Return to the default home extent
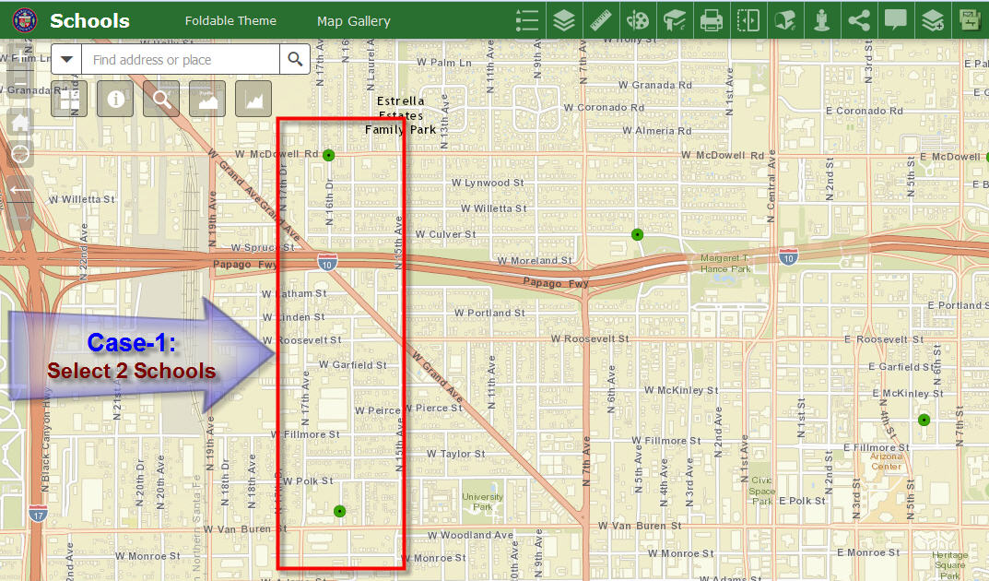 coord(20,122)
